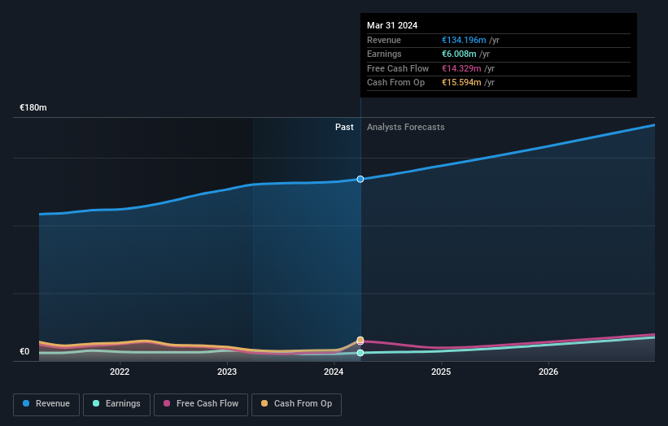
Task: Click the 2024 x-axis label
Action: click(x=334, y=372)
